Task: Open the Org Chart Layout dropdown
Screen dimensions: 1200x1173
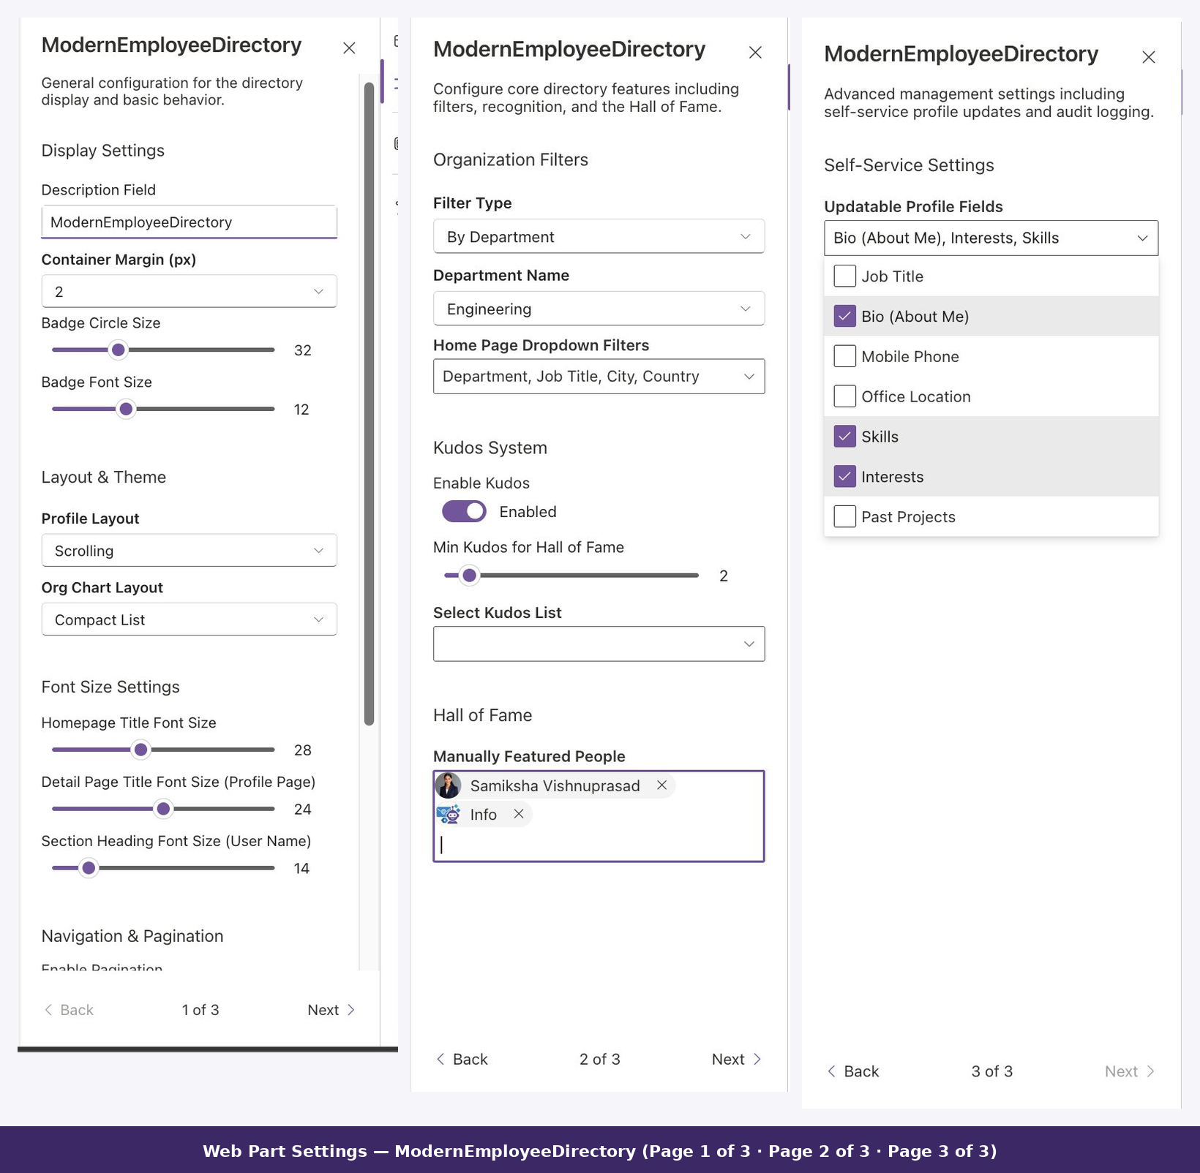Action: point(189,619)
